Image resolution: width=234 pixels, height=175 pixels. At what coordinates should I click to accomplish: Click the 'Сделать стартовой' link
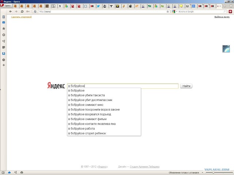tap(21, 17)
